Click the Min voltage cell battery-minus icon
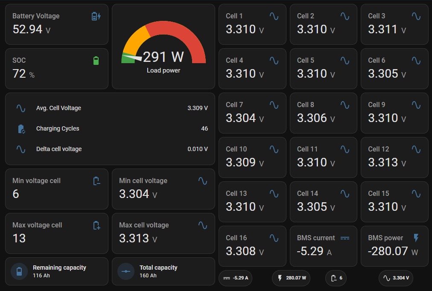 [x=96, y=181]
